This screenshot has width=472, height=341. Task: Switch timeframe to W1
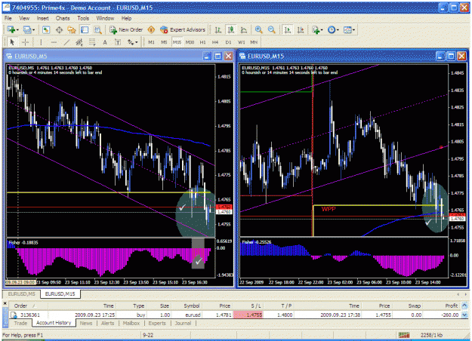(x=242, y=42)
